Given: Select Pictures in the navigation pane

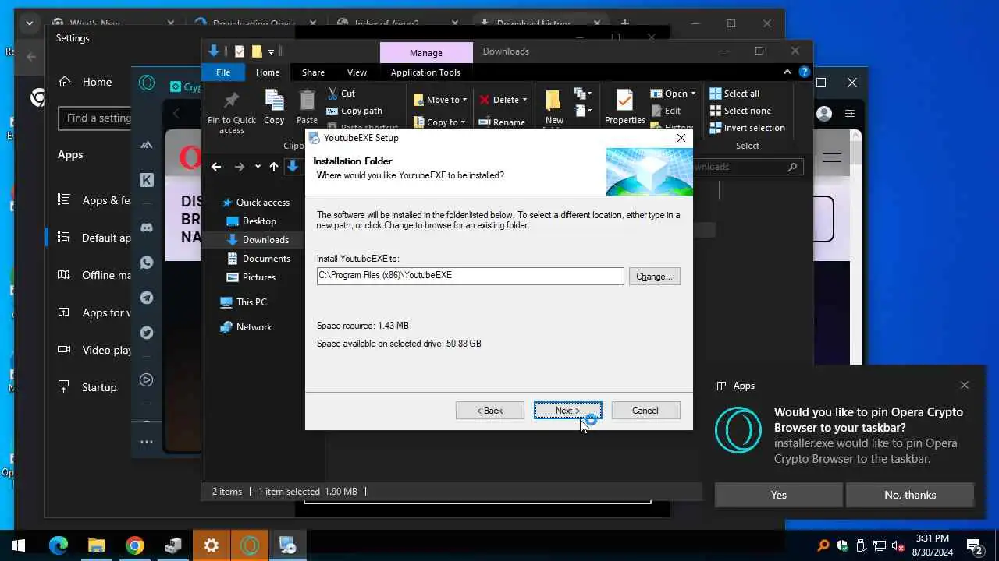Looking at the screenshot, I should pyautogui.click(x=251, y=277).
